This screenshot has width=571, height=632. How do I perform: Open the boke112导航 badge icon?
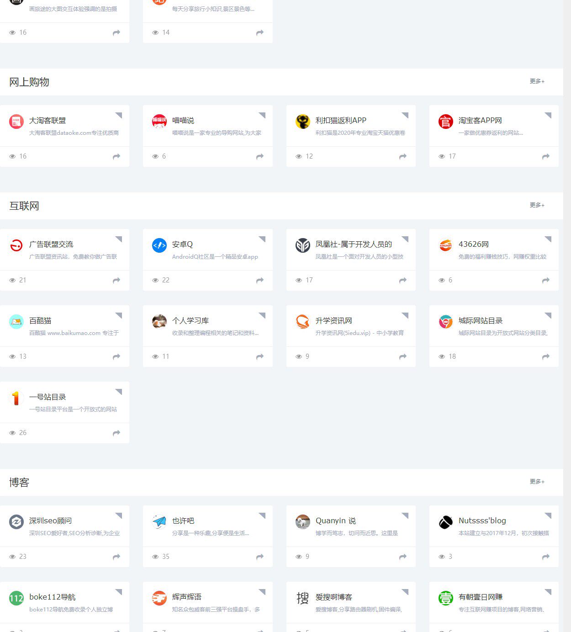16,598
